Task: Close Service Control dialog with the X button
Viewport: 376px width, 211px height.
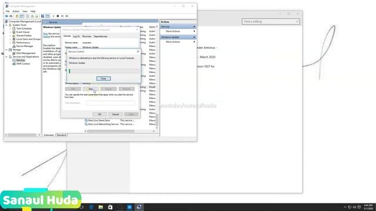Action: (x=138, y=52)
